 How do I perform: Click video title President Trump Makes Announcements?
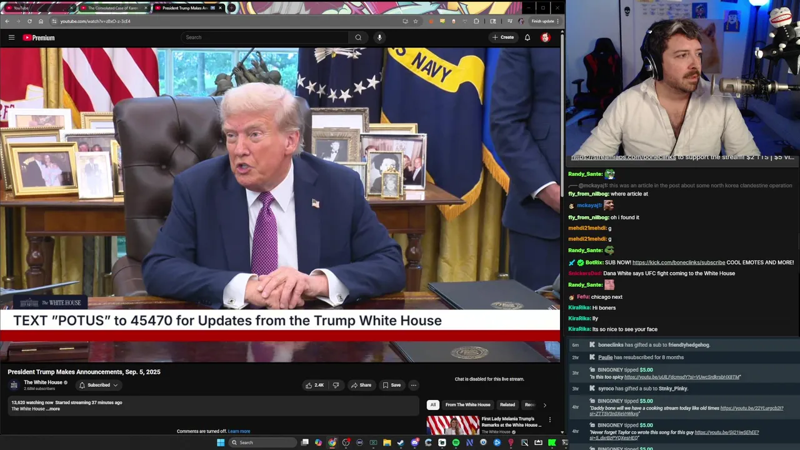click(x=84, y=372)
